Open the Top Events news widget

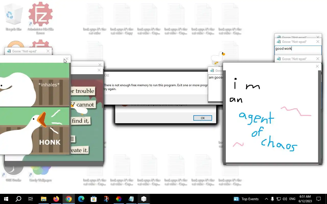pos(246,199)
